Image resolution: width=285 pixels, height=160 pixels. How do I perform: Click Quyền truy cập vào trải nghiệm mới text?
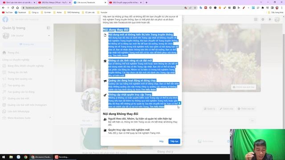tap(129, 130)
